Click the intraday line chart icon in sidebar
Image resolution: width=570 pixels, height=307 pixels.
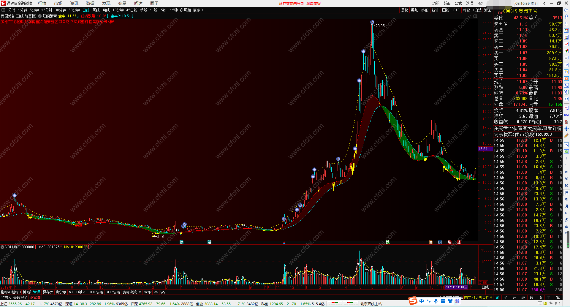pyautogui.click(x=566, y=44)
